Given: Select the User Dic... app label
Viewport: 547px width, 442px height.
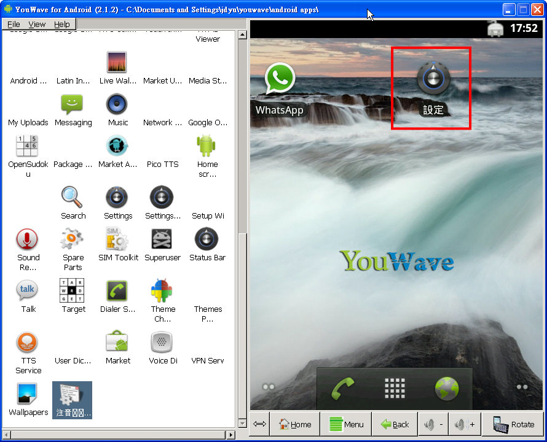Looking at the screenshot, I should point(73,361).
